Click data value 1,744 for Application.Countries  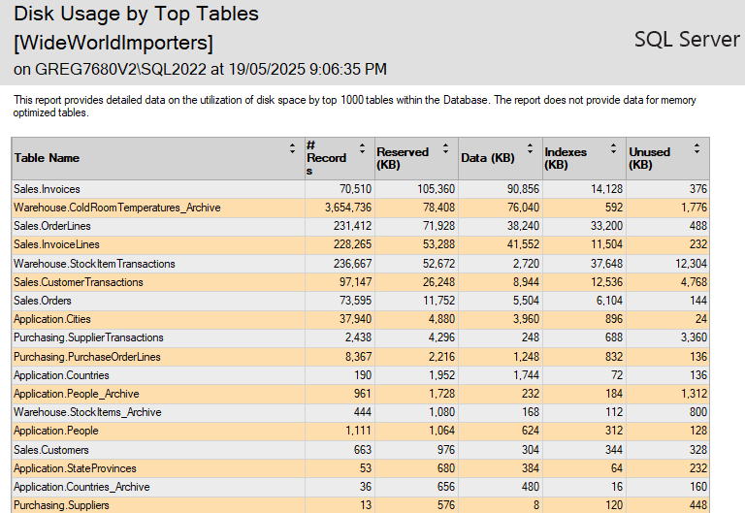point(526,375)
